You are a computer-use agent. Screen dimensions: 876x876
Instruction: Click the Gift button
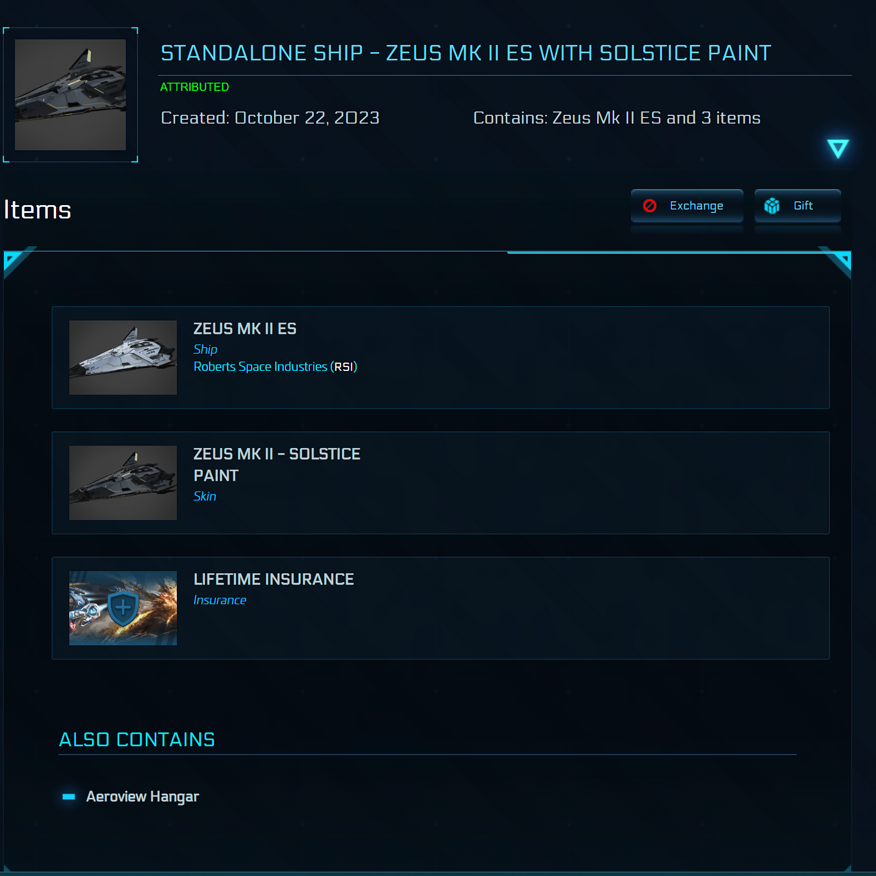coord(797,206)
